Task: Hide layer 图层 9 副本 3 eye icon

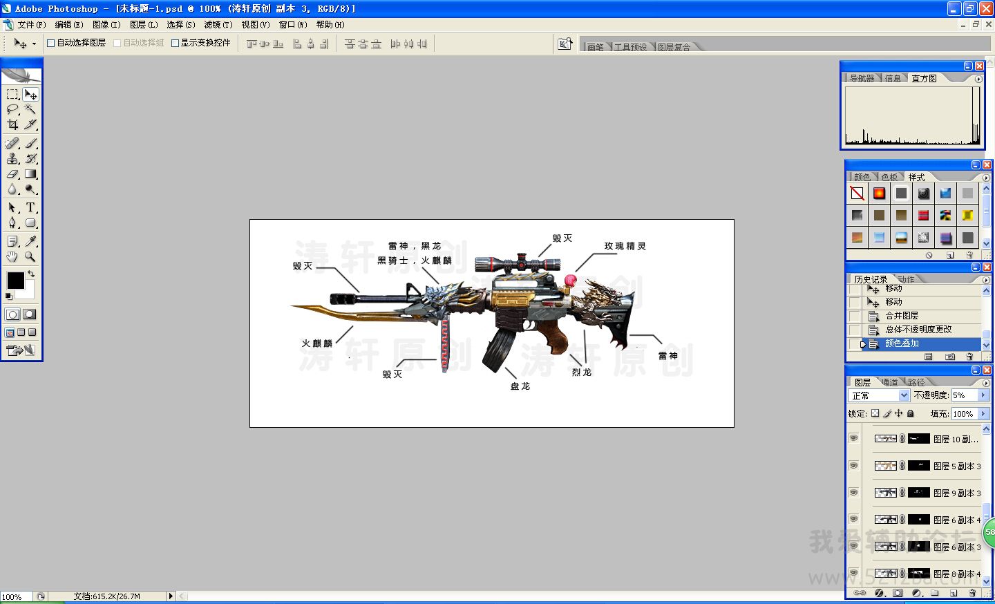Action: click(x=854, y=493)
